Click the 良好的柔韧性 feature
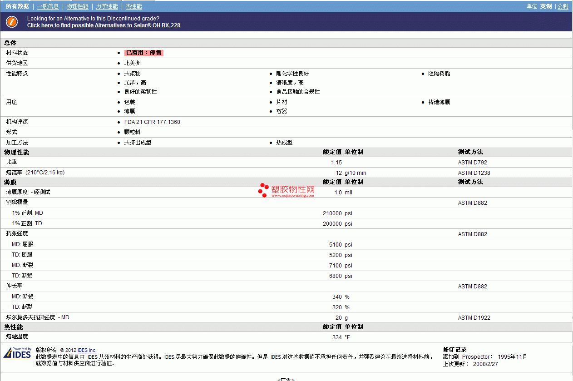This screenshot has width=573, height=381. point(141,92)
